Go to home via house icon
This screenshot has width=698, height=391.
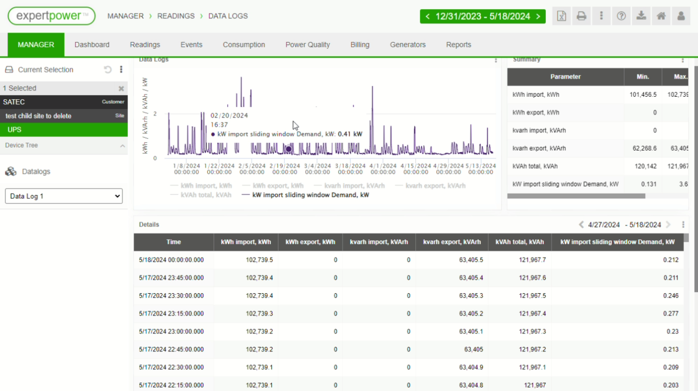tap(661, 16)
